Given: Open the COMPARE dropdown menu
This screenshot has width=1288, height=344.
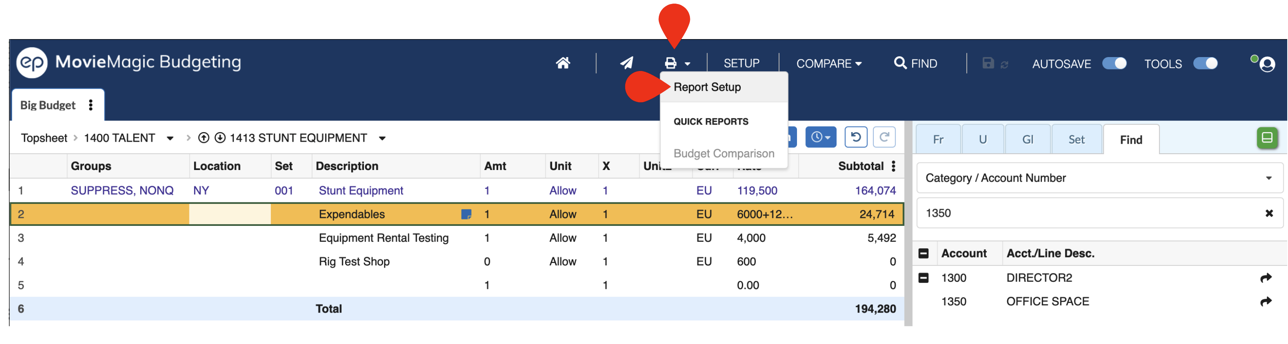Looking at the screenshot, I should tap(829, 64).
